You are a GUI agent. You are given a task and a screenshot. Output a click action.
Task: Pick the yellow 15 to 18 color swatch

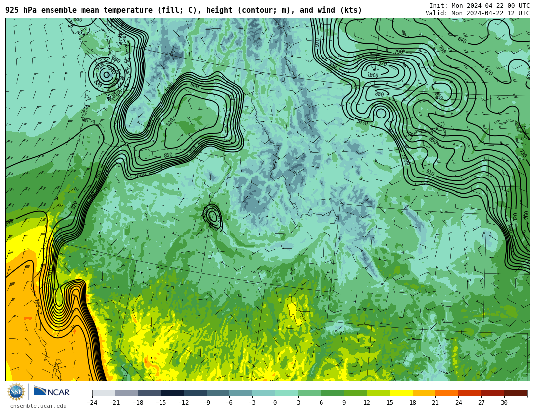point(401,393)
